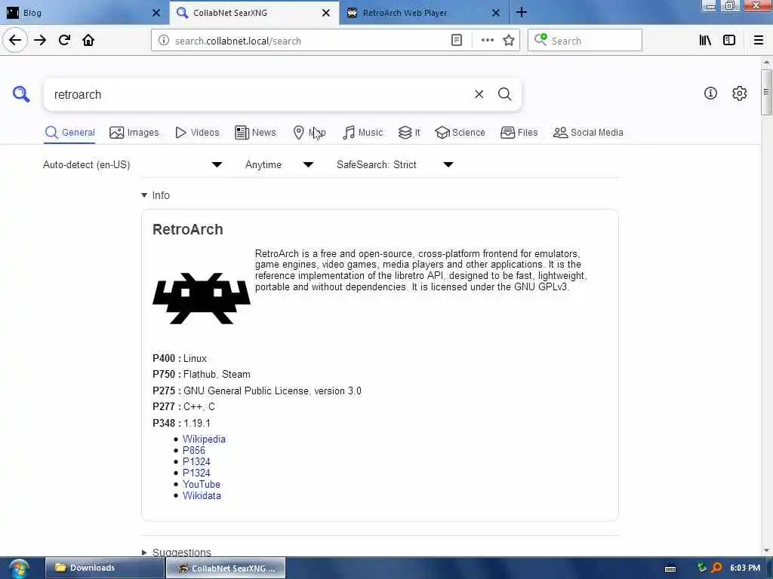Open the Auto-detect language dropdown
This screenshot has width=773, height=579.
(x=133, y=164)
